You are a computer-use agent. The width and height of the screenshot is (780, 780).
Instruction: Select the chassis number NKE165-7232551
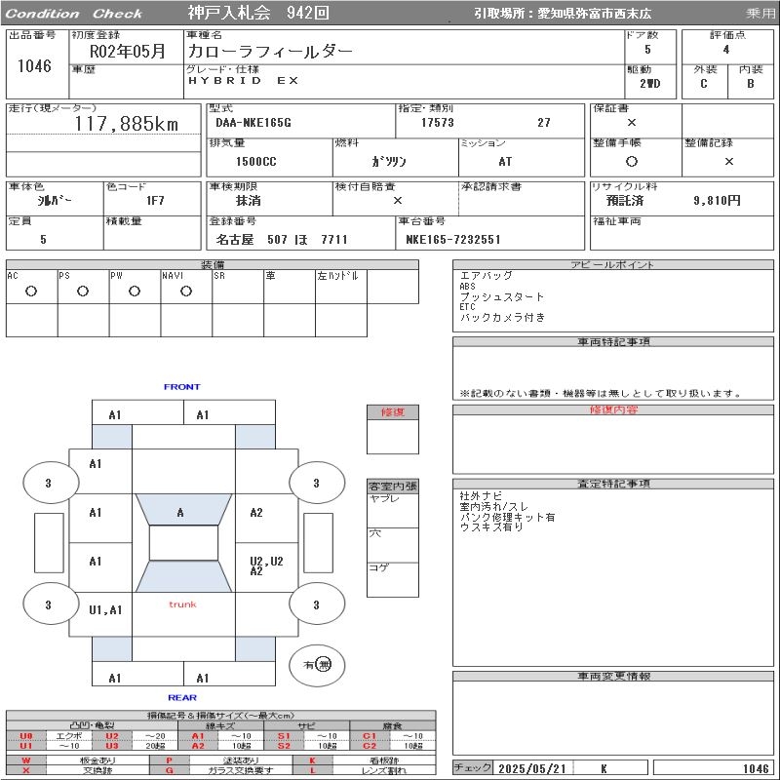tap(453, 240)
